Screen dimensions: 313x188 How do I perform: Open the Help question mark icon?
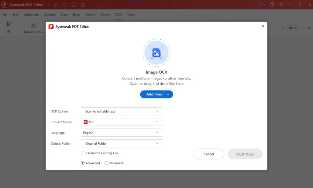272,5
